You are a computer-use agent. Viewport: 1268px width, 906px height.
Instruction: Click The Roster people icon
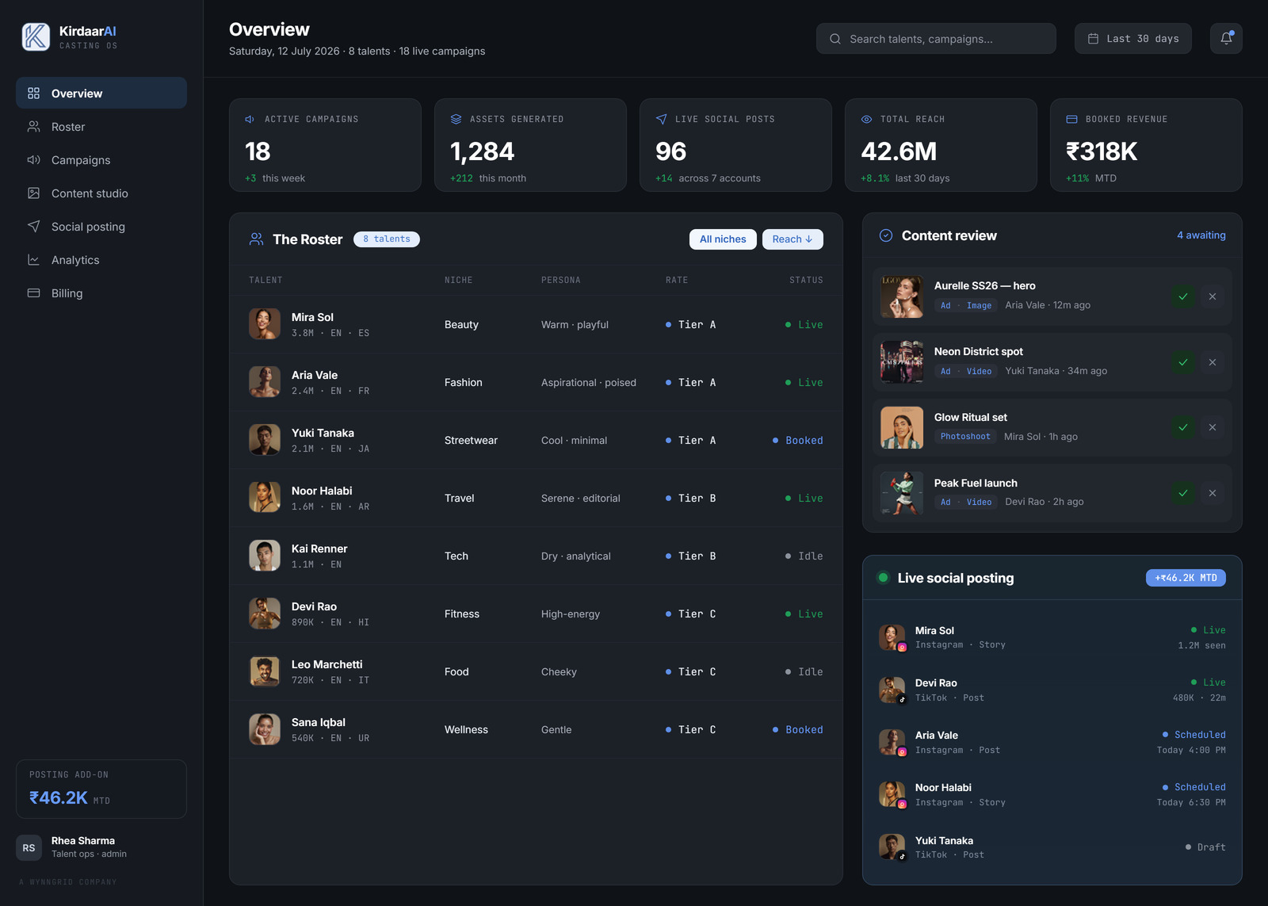click(x=256, y=239)
